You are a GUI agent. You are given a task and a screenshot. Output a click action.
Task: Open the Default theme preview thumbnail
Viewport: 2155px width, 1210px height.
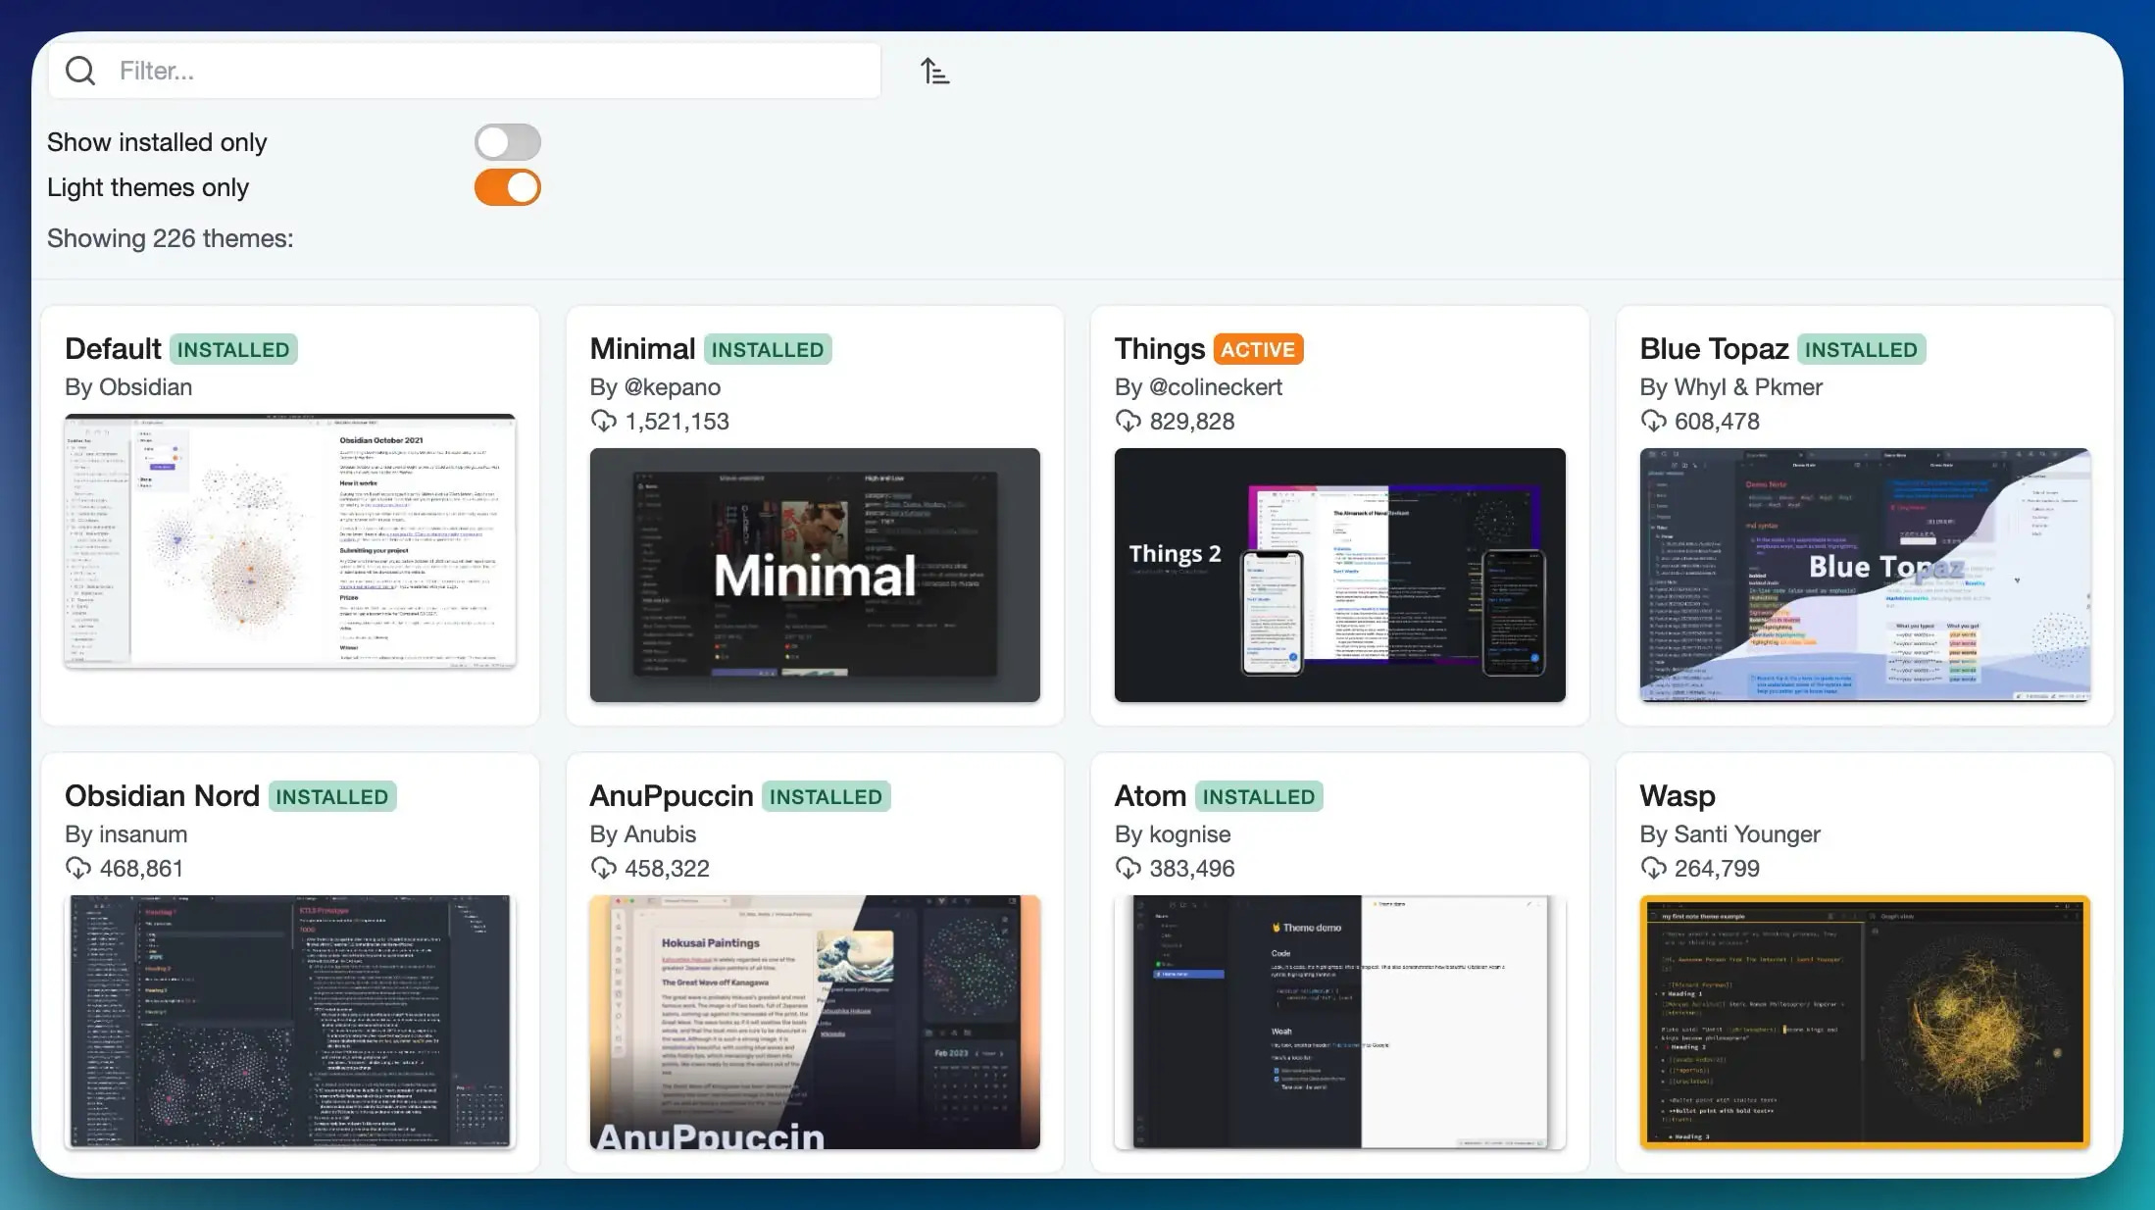[290, 541]
